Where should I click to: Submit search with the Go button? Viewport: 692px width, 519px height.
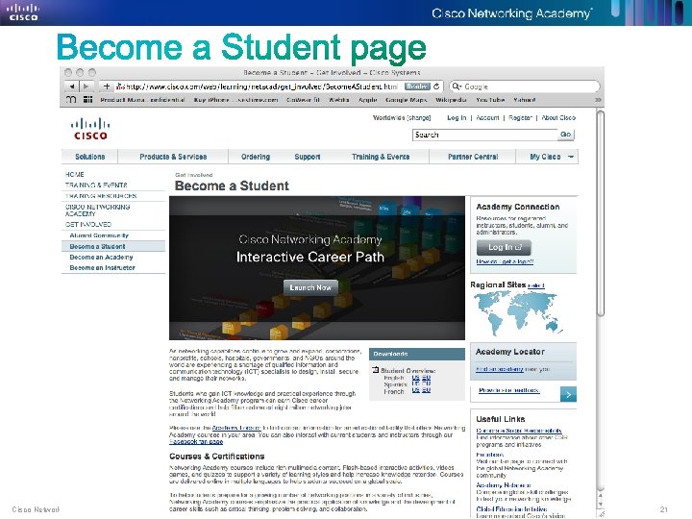(566, 135)
